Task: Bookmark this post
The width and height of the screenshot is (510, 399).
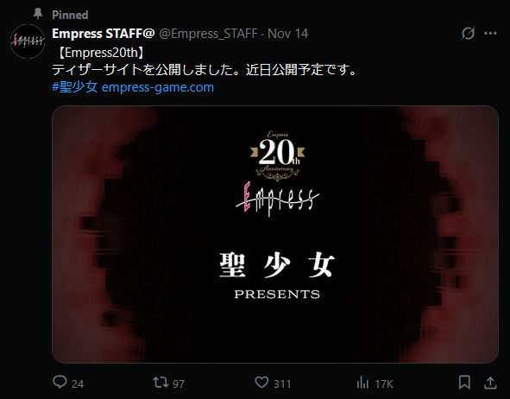Action: pos(464,383)
